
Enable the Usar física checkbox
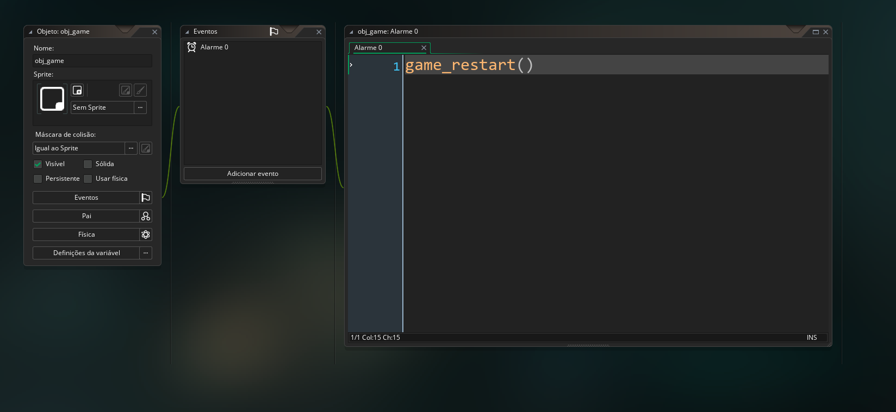coord(88,179)
